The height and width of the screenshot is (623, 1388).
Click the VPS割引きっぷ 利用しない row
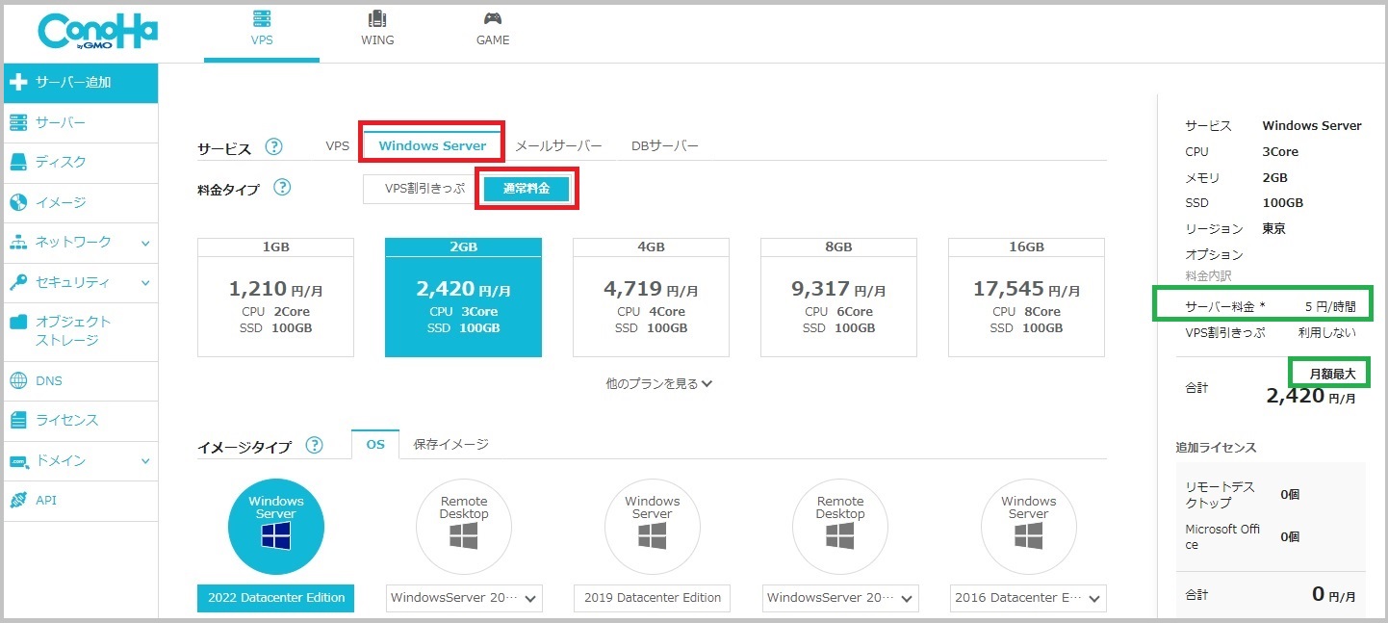(1270, 333)
